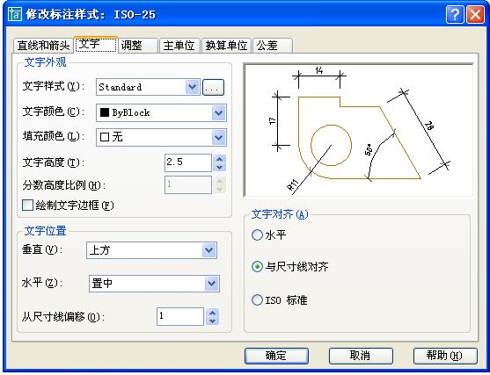Viewport: 490px width, 375px height.
Task: Select the 水平 text alignment radio button
Action: coord(257,234)
